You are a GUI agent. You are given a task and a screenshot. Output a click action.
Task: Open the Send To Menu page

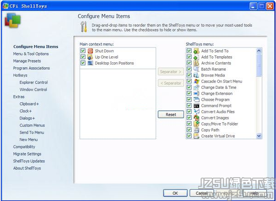(32, 132)
